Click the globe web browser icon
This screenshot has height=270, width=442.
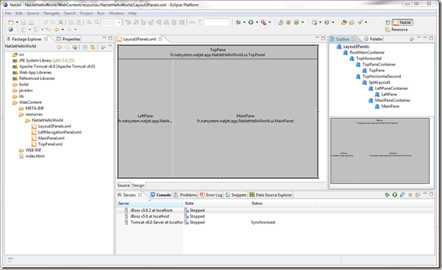pyautogui.click(x=11, y=29)
